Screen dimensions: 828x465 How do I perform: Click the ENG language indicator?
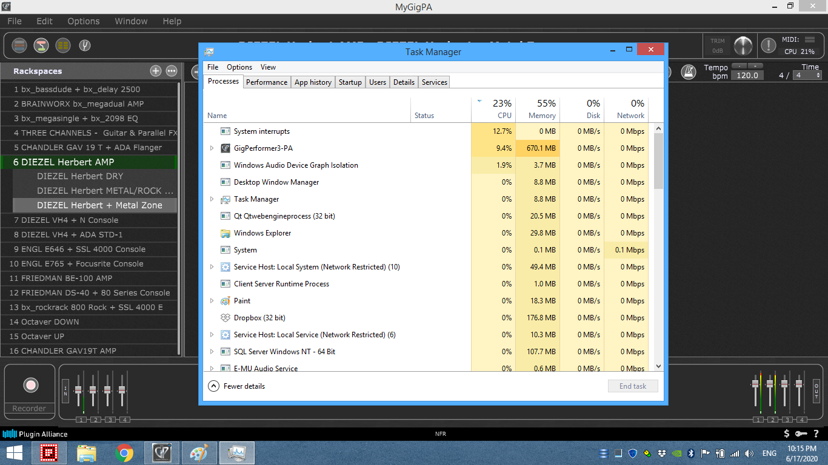[769, 453]
